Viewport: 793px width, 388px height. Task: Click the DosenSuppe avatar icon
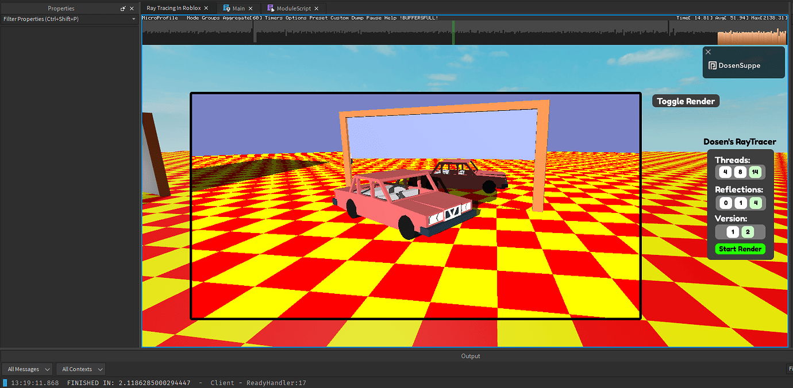(713, 65)
